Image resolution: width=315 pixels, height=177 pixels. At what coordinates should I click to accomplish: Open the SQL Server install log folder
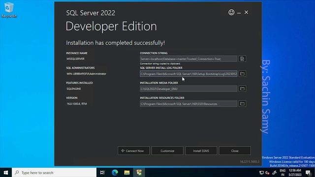click(x=242, y=74)
